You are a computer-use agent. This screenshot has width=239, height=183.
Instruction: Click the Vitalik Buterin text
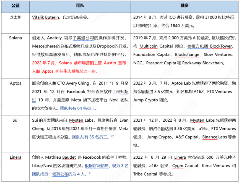click(x=45, y=17)
